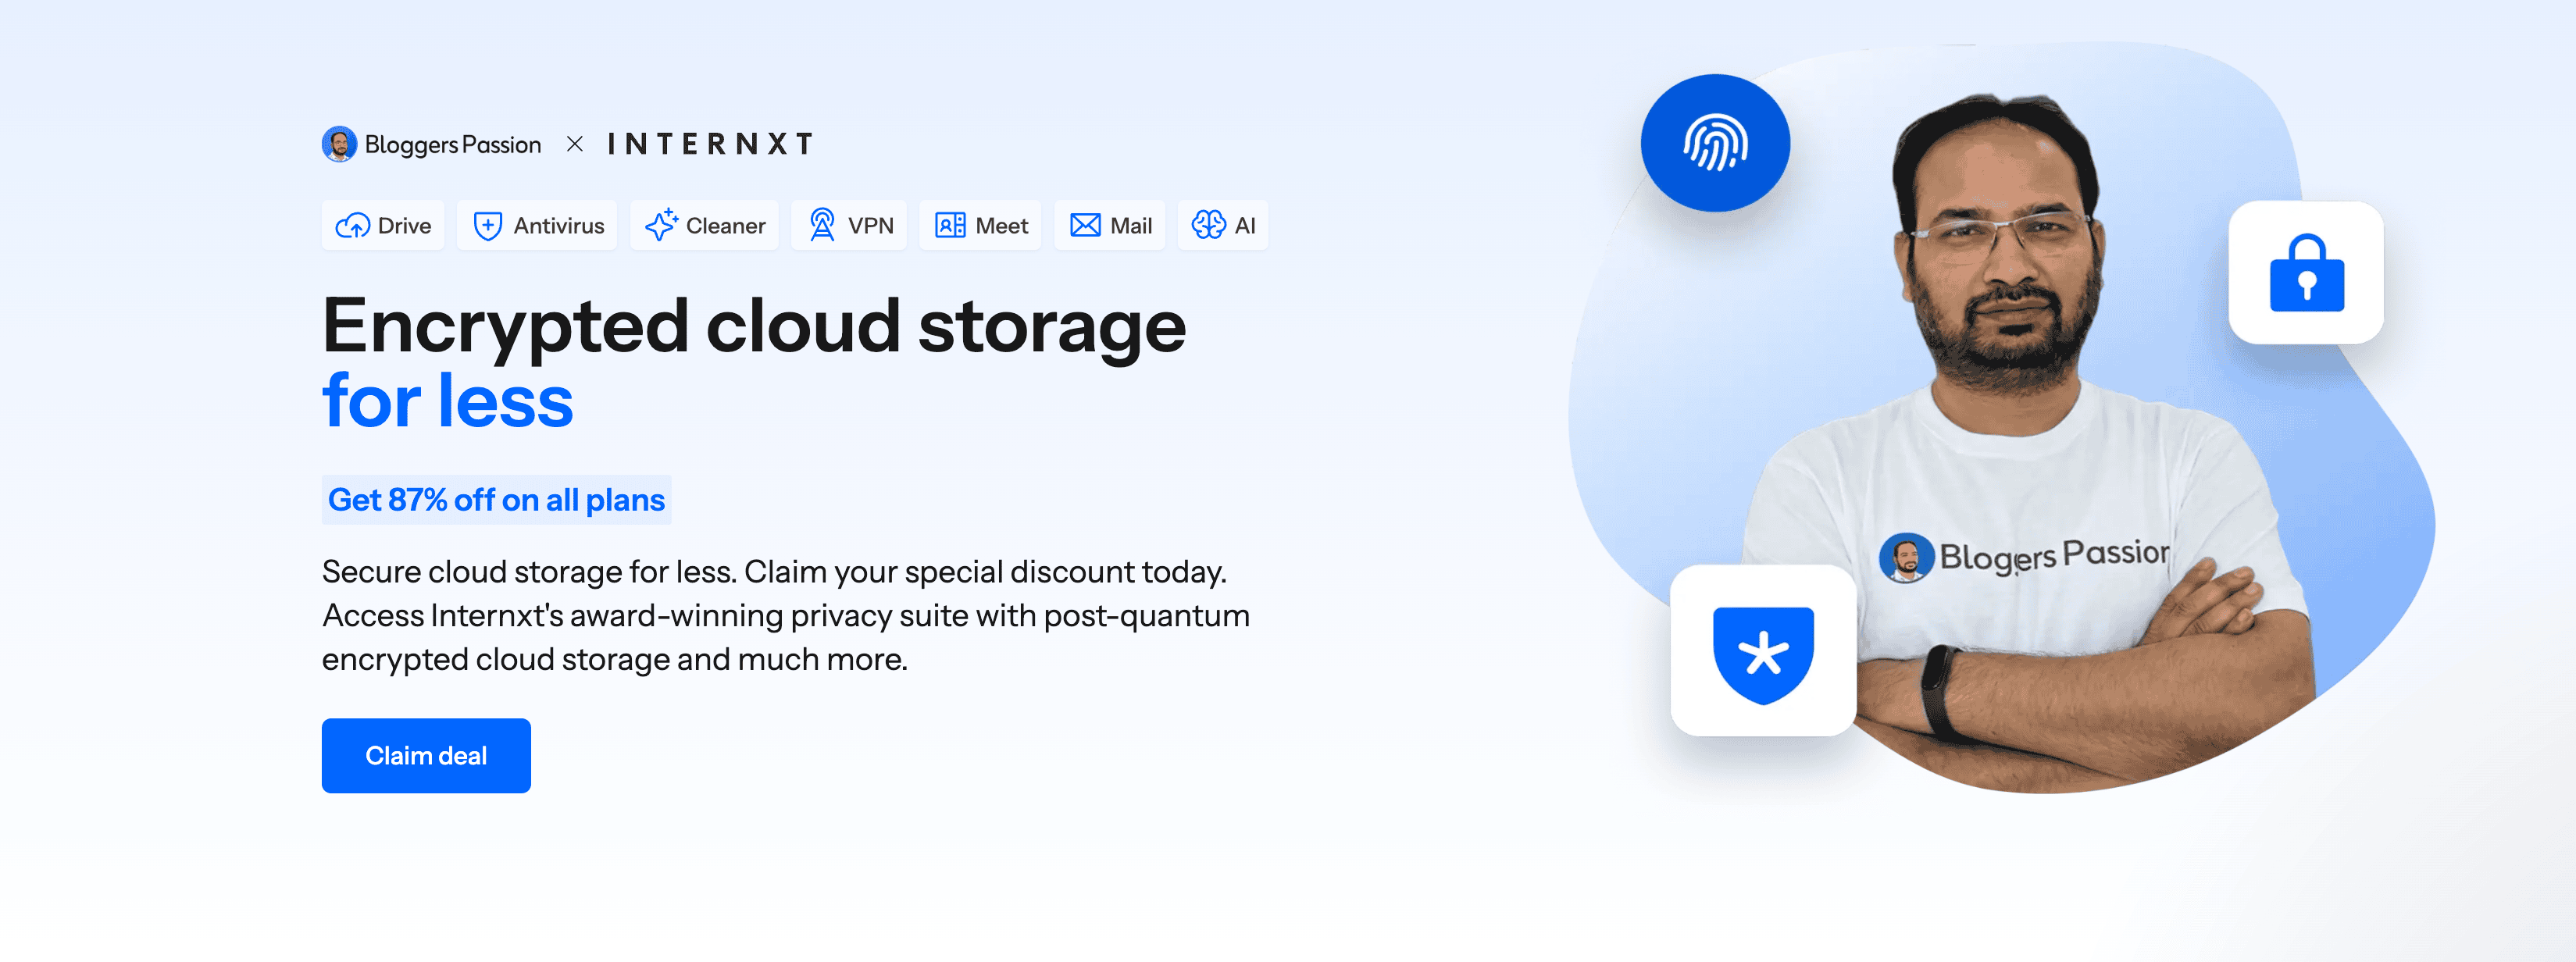
Task: Click the Bloggers Passion logo on the T-shirt
Action: click(2025, 556)
